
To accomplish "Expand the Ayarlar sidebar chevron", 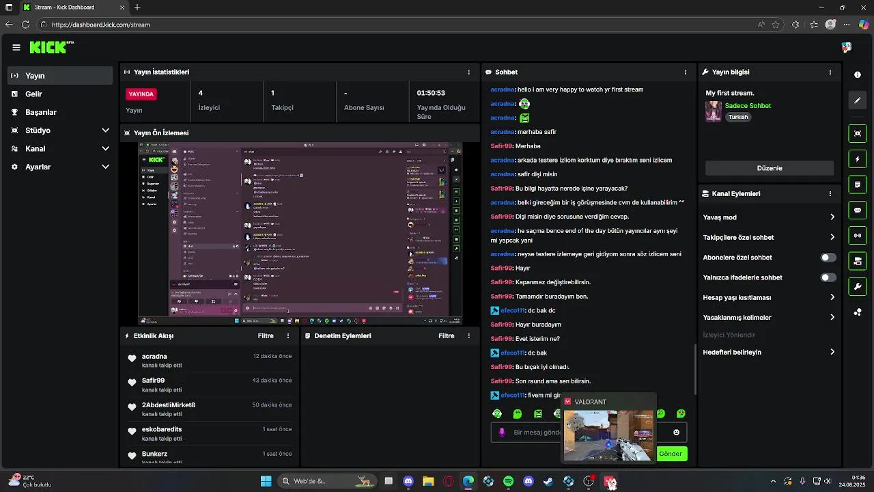I will (x=105, y=167).
